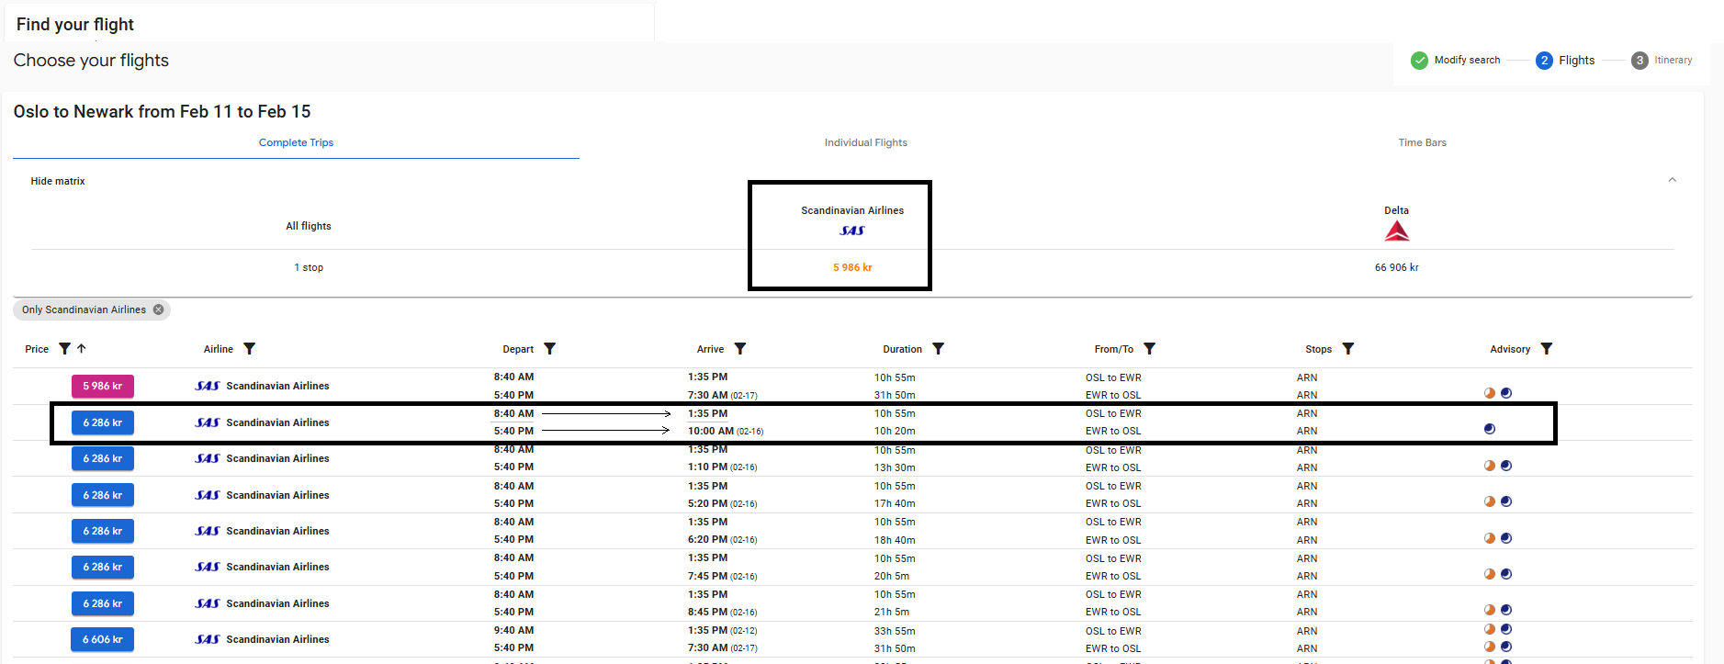Click orange advisory icon in 5 986 kr row

[1490, 393]
